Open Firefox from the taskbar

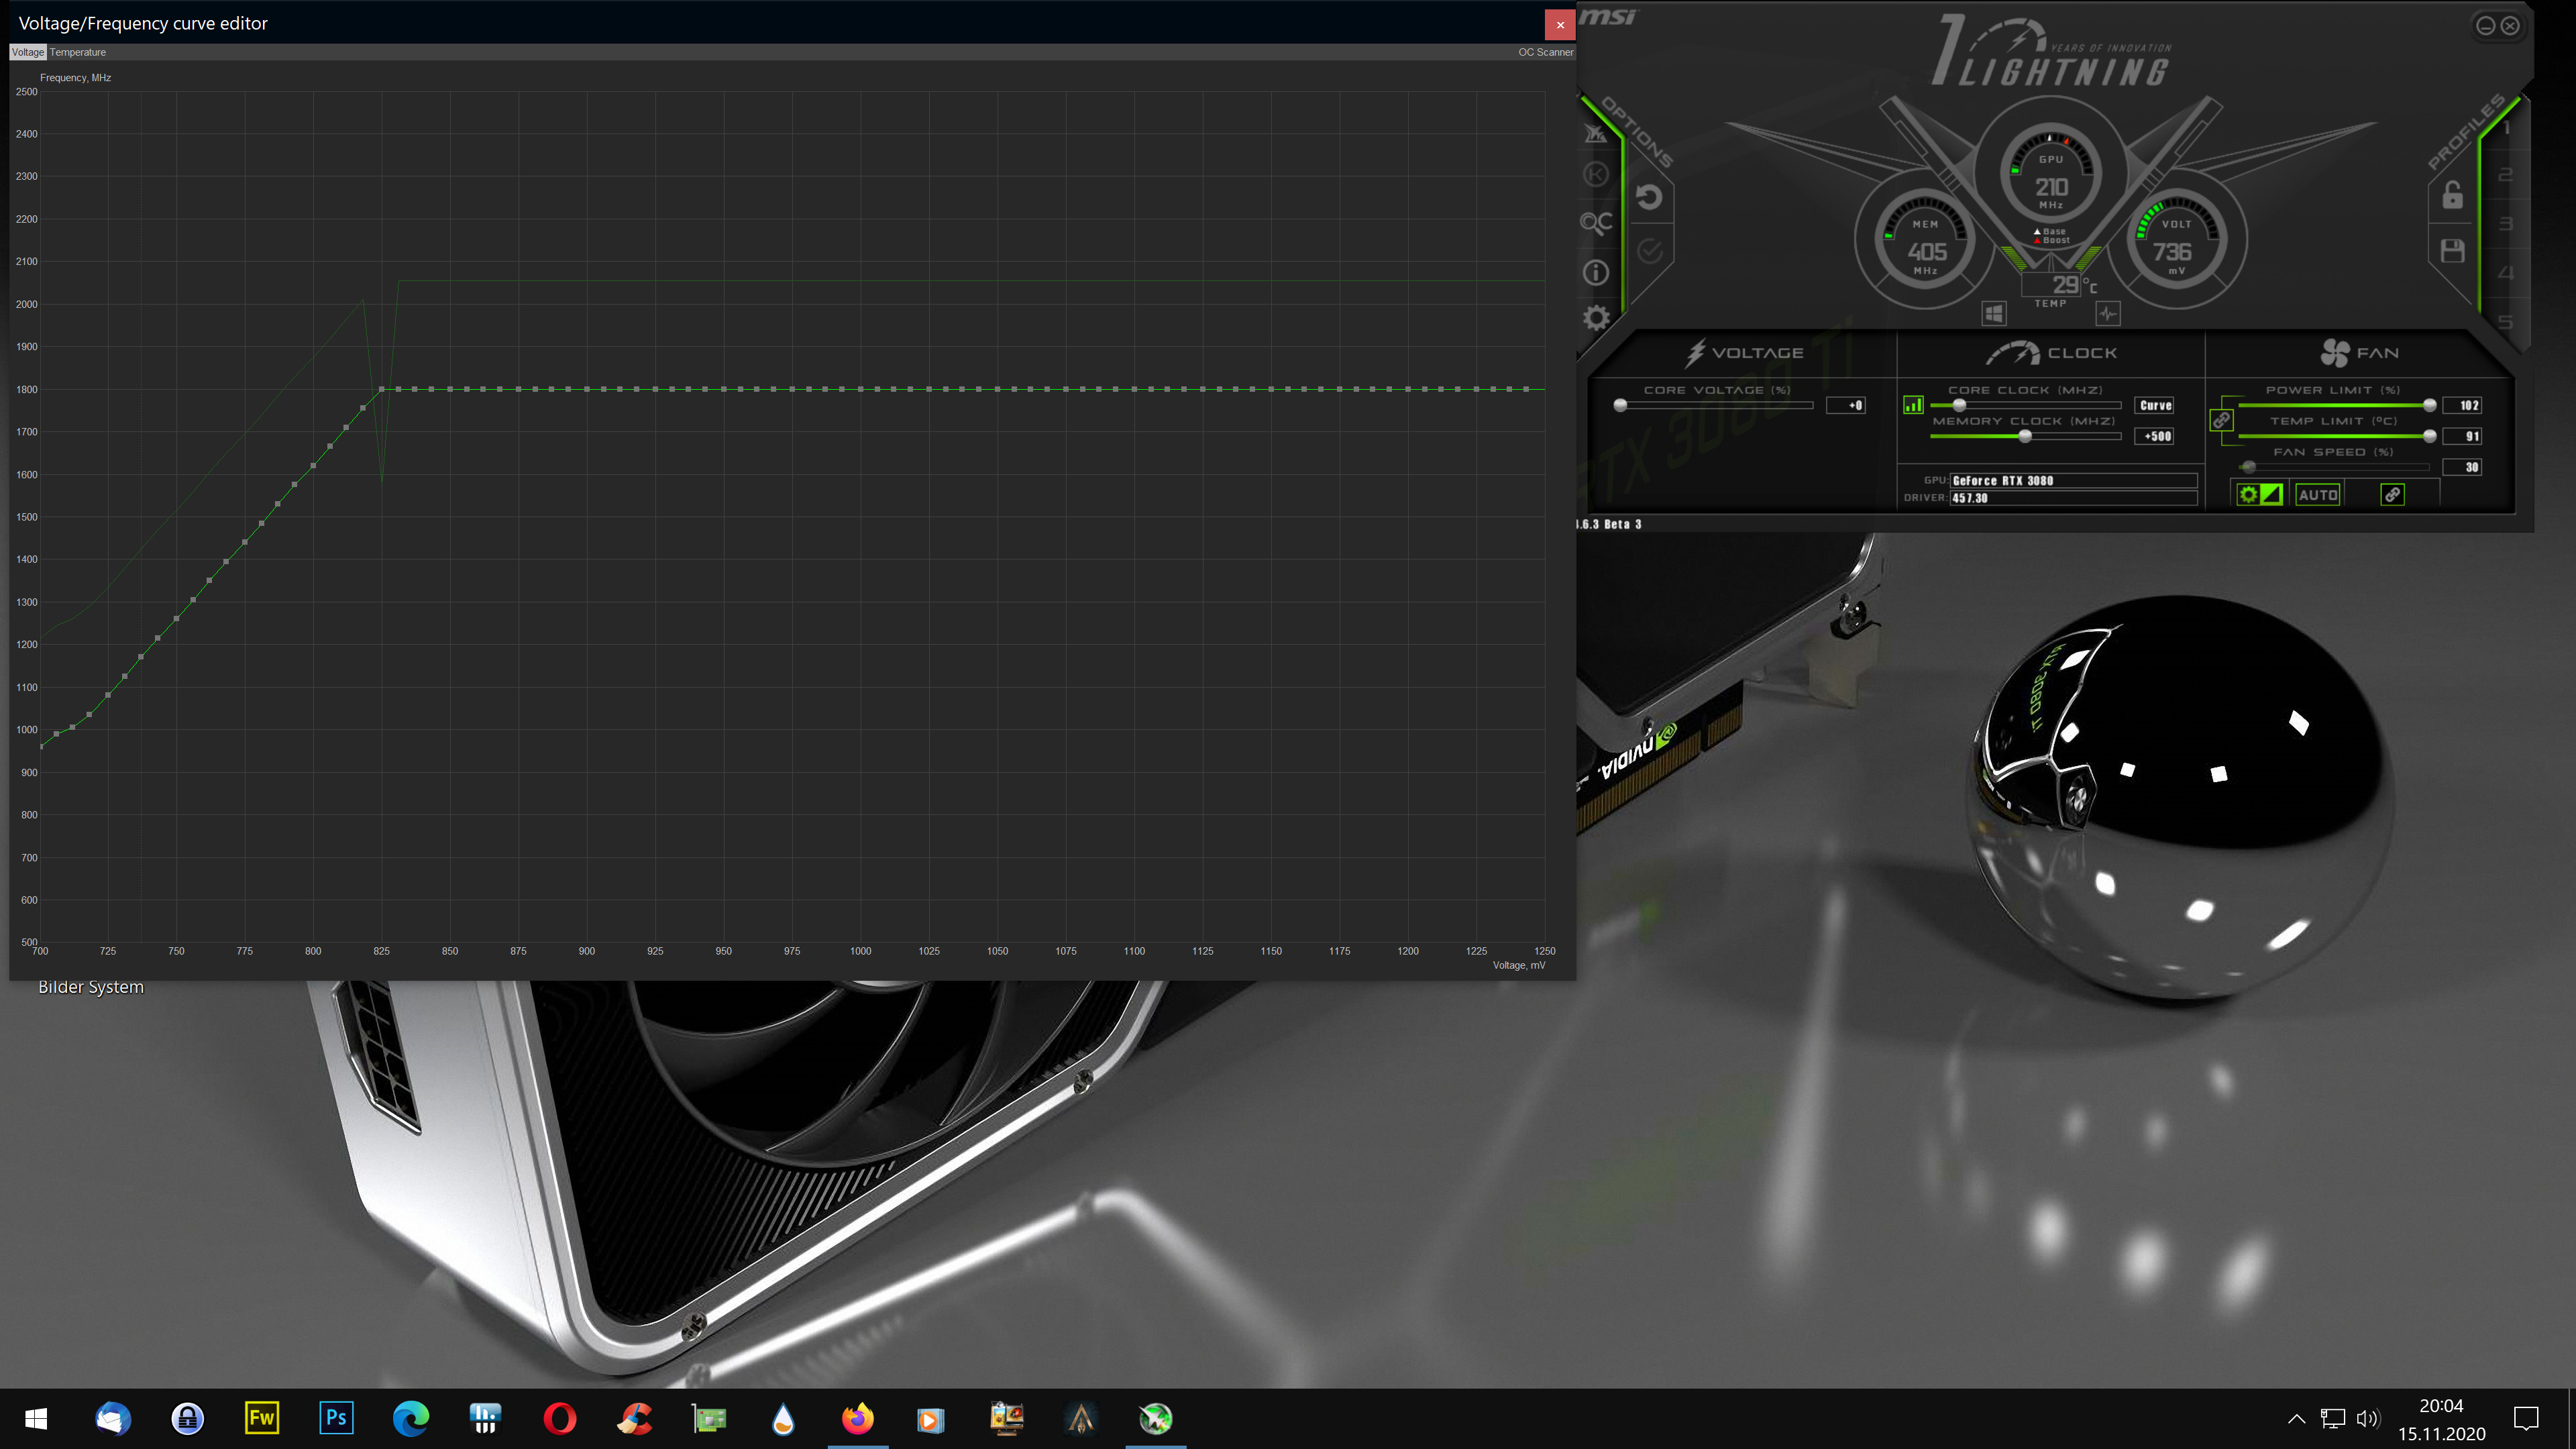point(857,1418)
